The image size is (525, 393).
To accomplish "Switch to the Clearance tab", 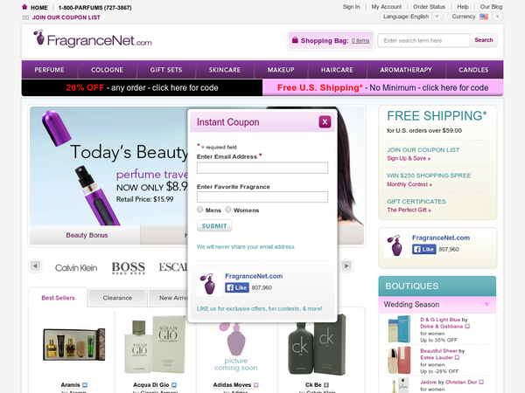I will [x=117, y=298].
